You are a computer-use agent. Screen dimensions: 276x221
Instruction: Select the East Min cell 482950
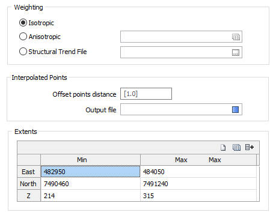click(x=90, y=172)
